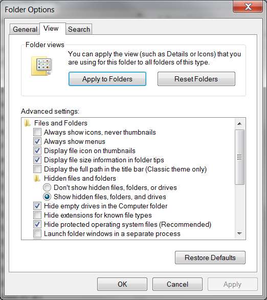Enable Launch folder windows in a separate process
This screenshot has height=300, width=267.
pos(37,233)
